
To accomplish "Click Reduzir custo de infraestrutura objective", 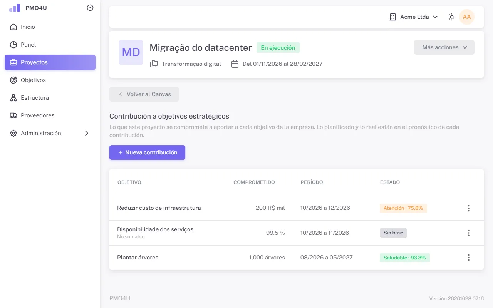I will pos(159,208).
